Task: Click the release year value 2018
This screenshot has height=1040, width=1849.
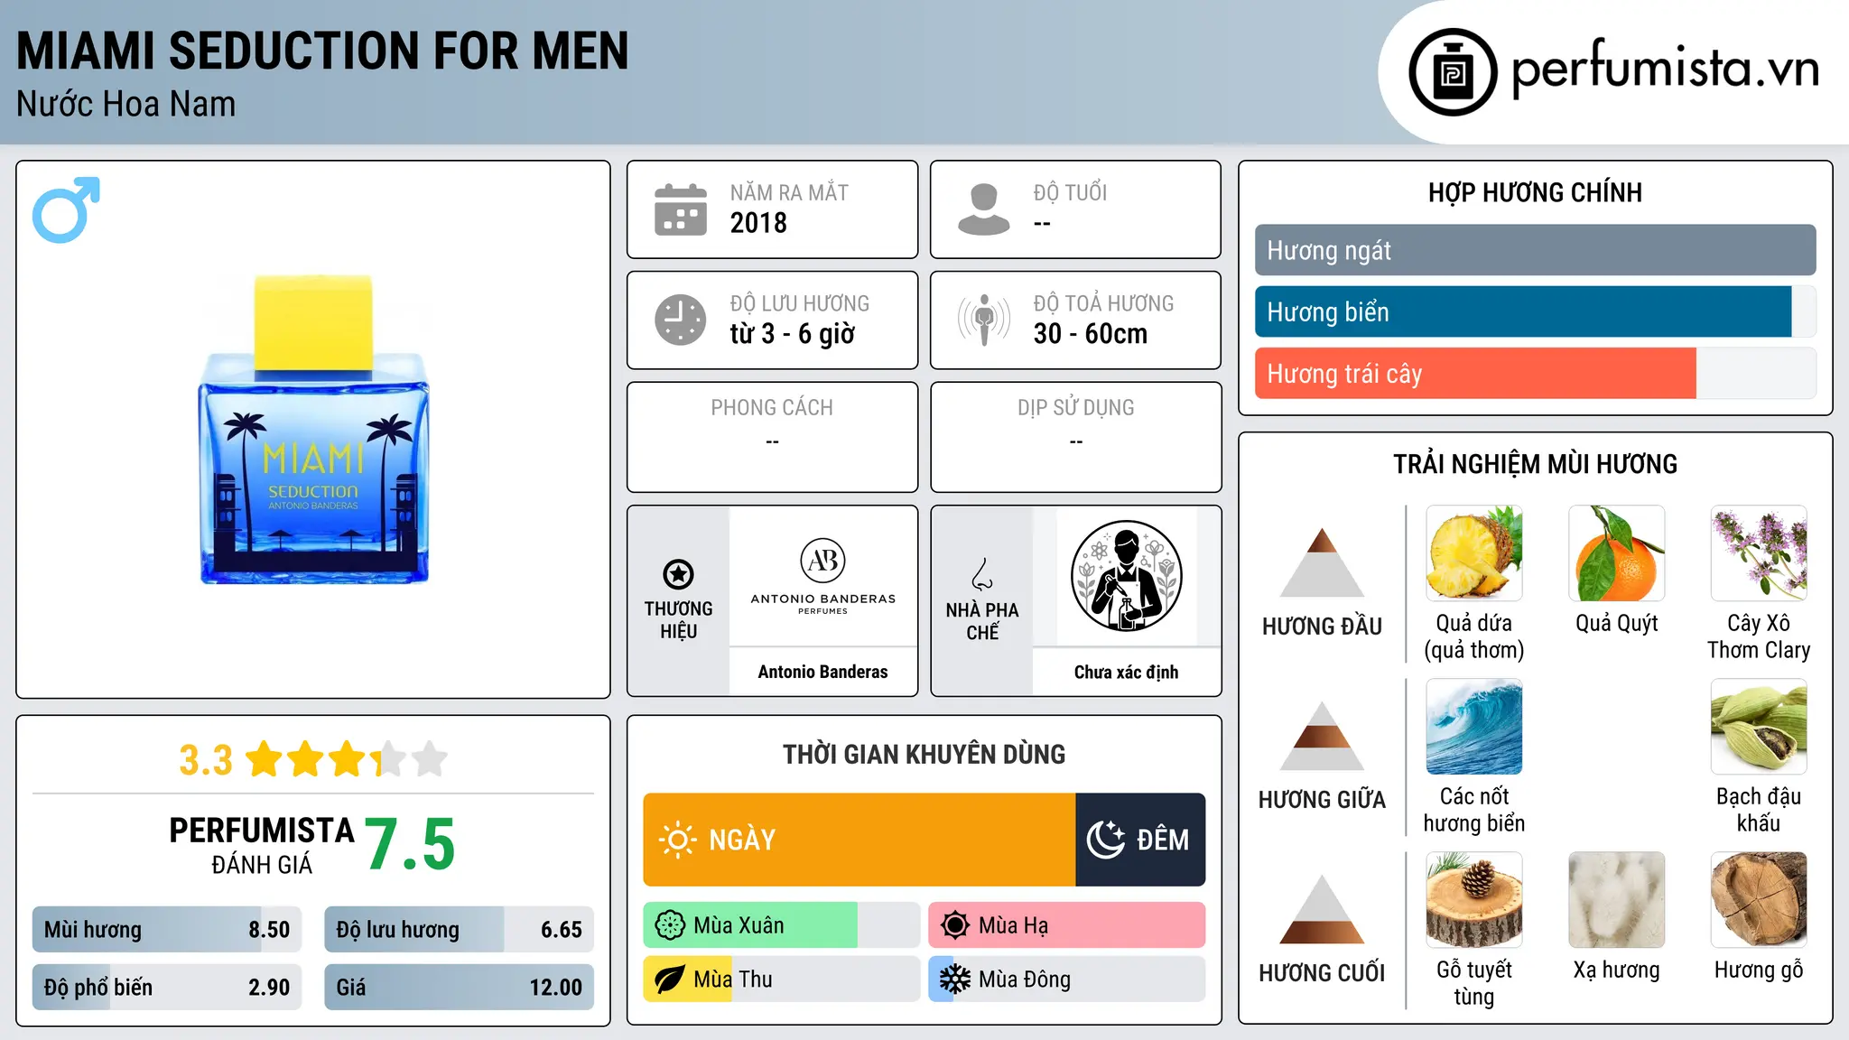Action: point(758,223)
